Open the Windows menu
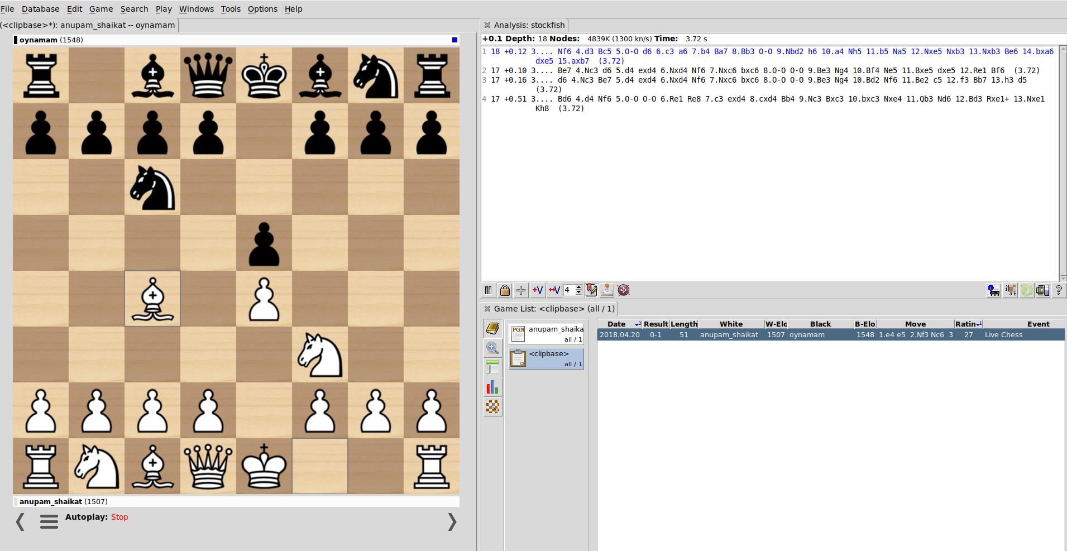Viewport: 1067px width, 551px height. click(196, 9)
